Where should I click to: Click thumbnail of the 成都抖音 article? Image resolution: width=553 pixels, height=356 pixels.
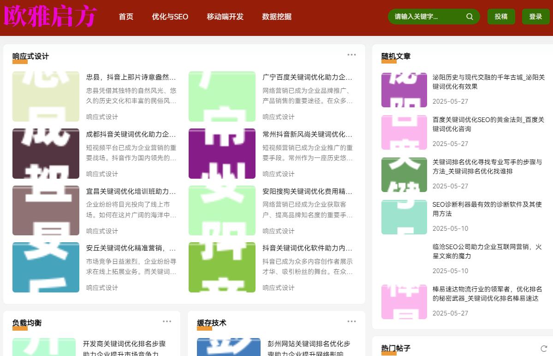tap(46, 153)
